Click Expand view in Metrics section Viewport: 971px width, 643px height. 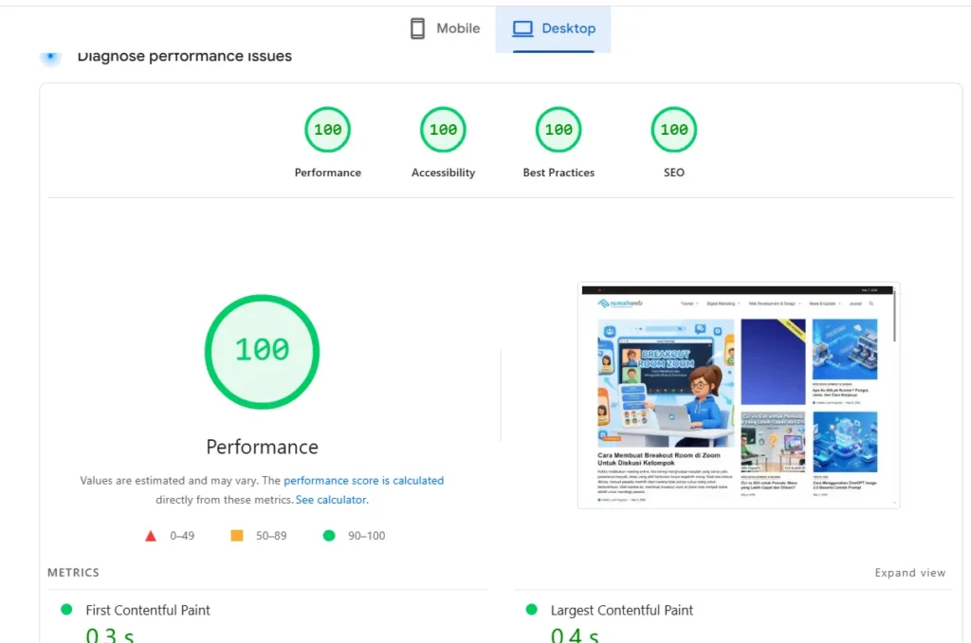[909, 573]
